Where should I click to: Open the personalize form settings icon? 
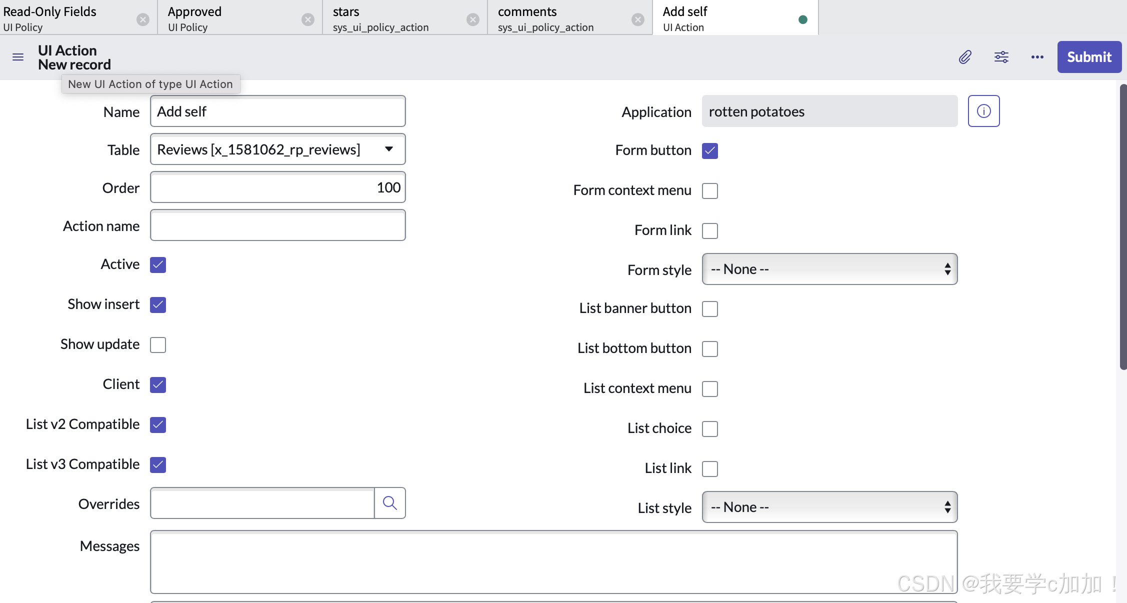1001,57
